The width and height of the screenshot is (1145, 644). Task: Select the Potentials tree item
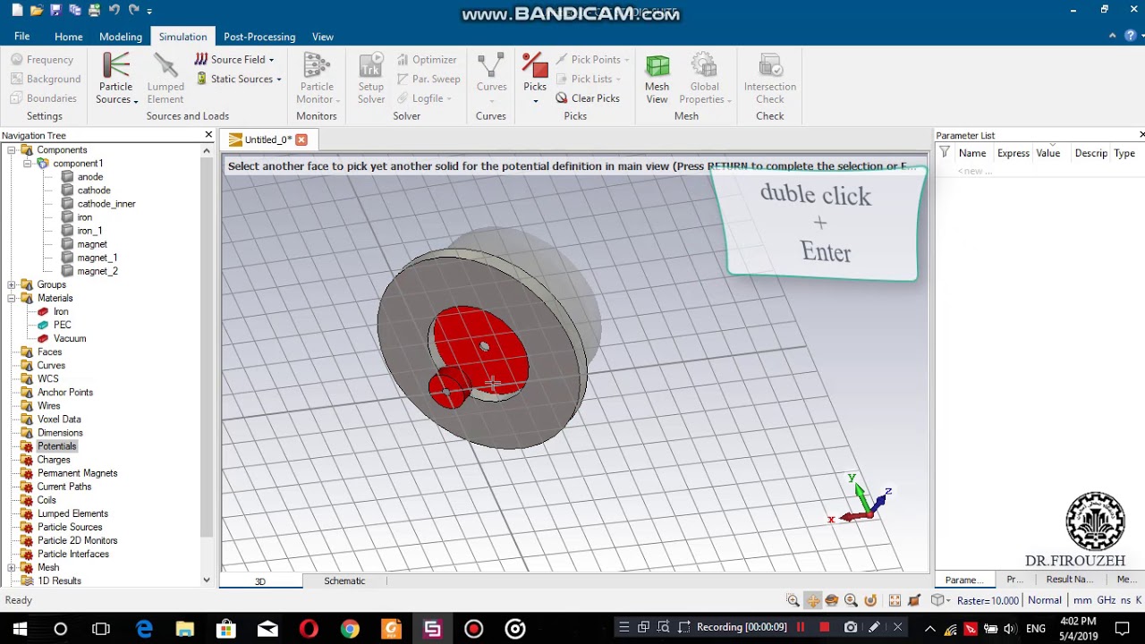56,446
